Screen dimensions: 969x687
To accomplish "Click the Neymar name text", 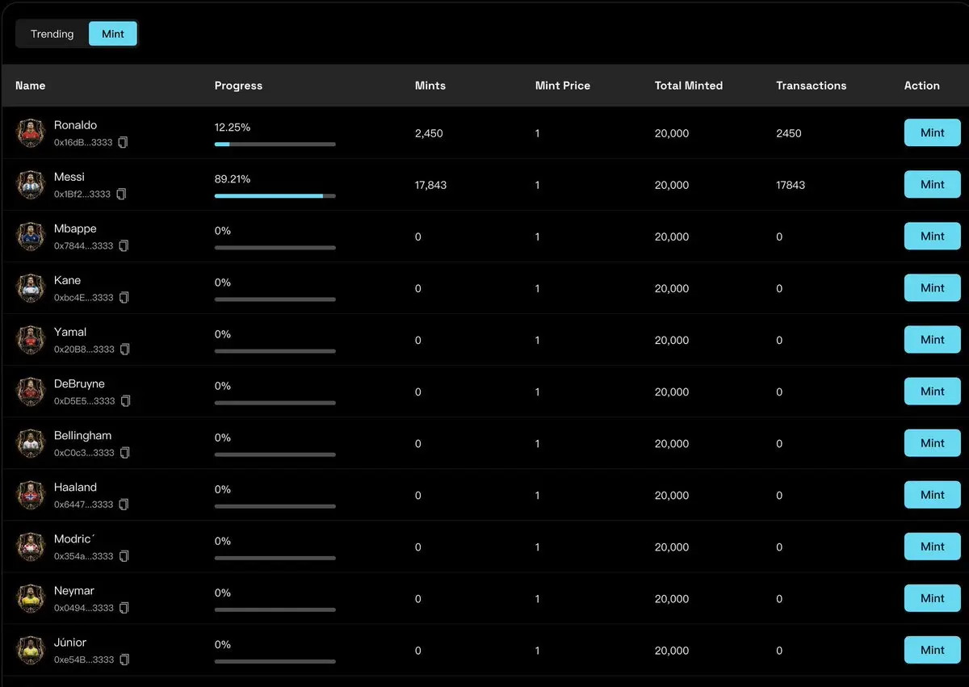I will click(74, 591).
